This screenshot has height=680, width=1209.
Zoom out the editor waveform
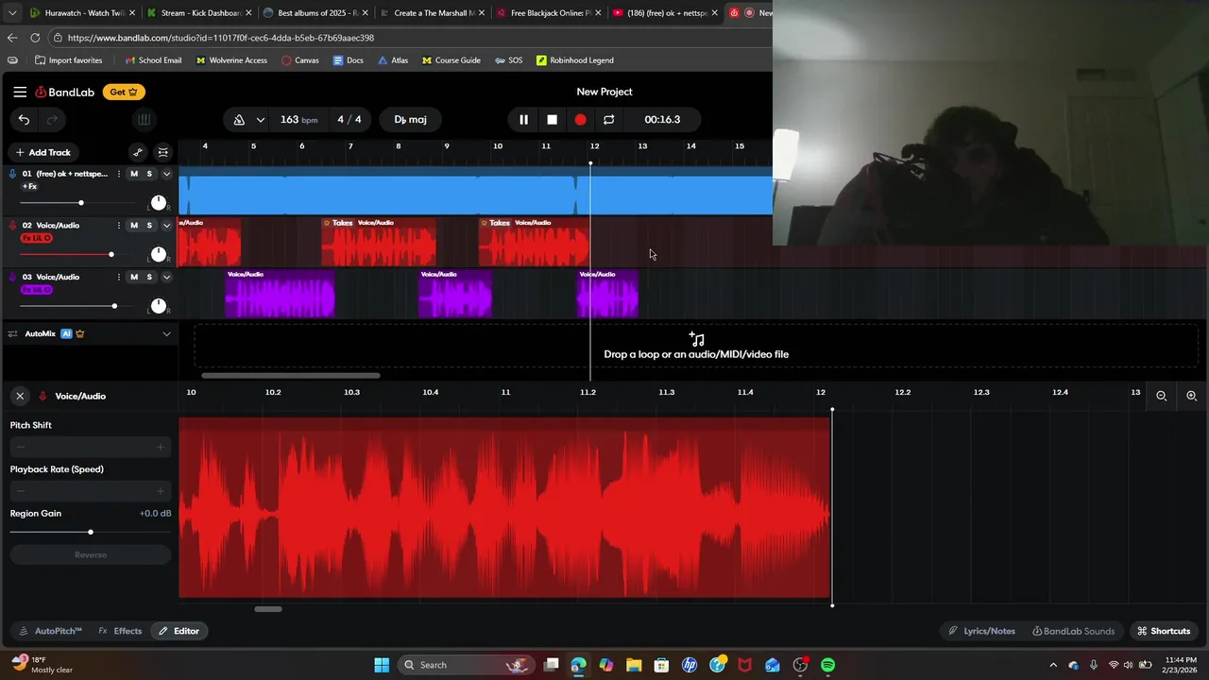tap(1162, 396)
